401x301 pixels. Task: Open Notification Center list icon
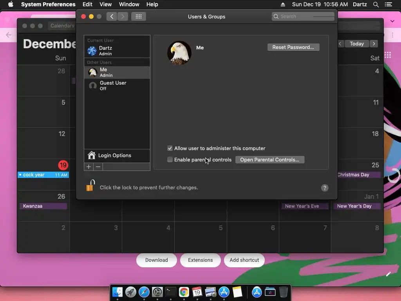pos(388,4)
